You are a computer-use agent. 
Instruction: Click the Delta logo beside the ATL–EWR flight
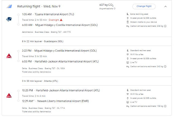click(9, 95)
